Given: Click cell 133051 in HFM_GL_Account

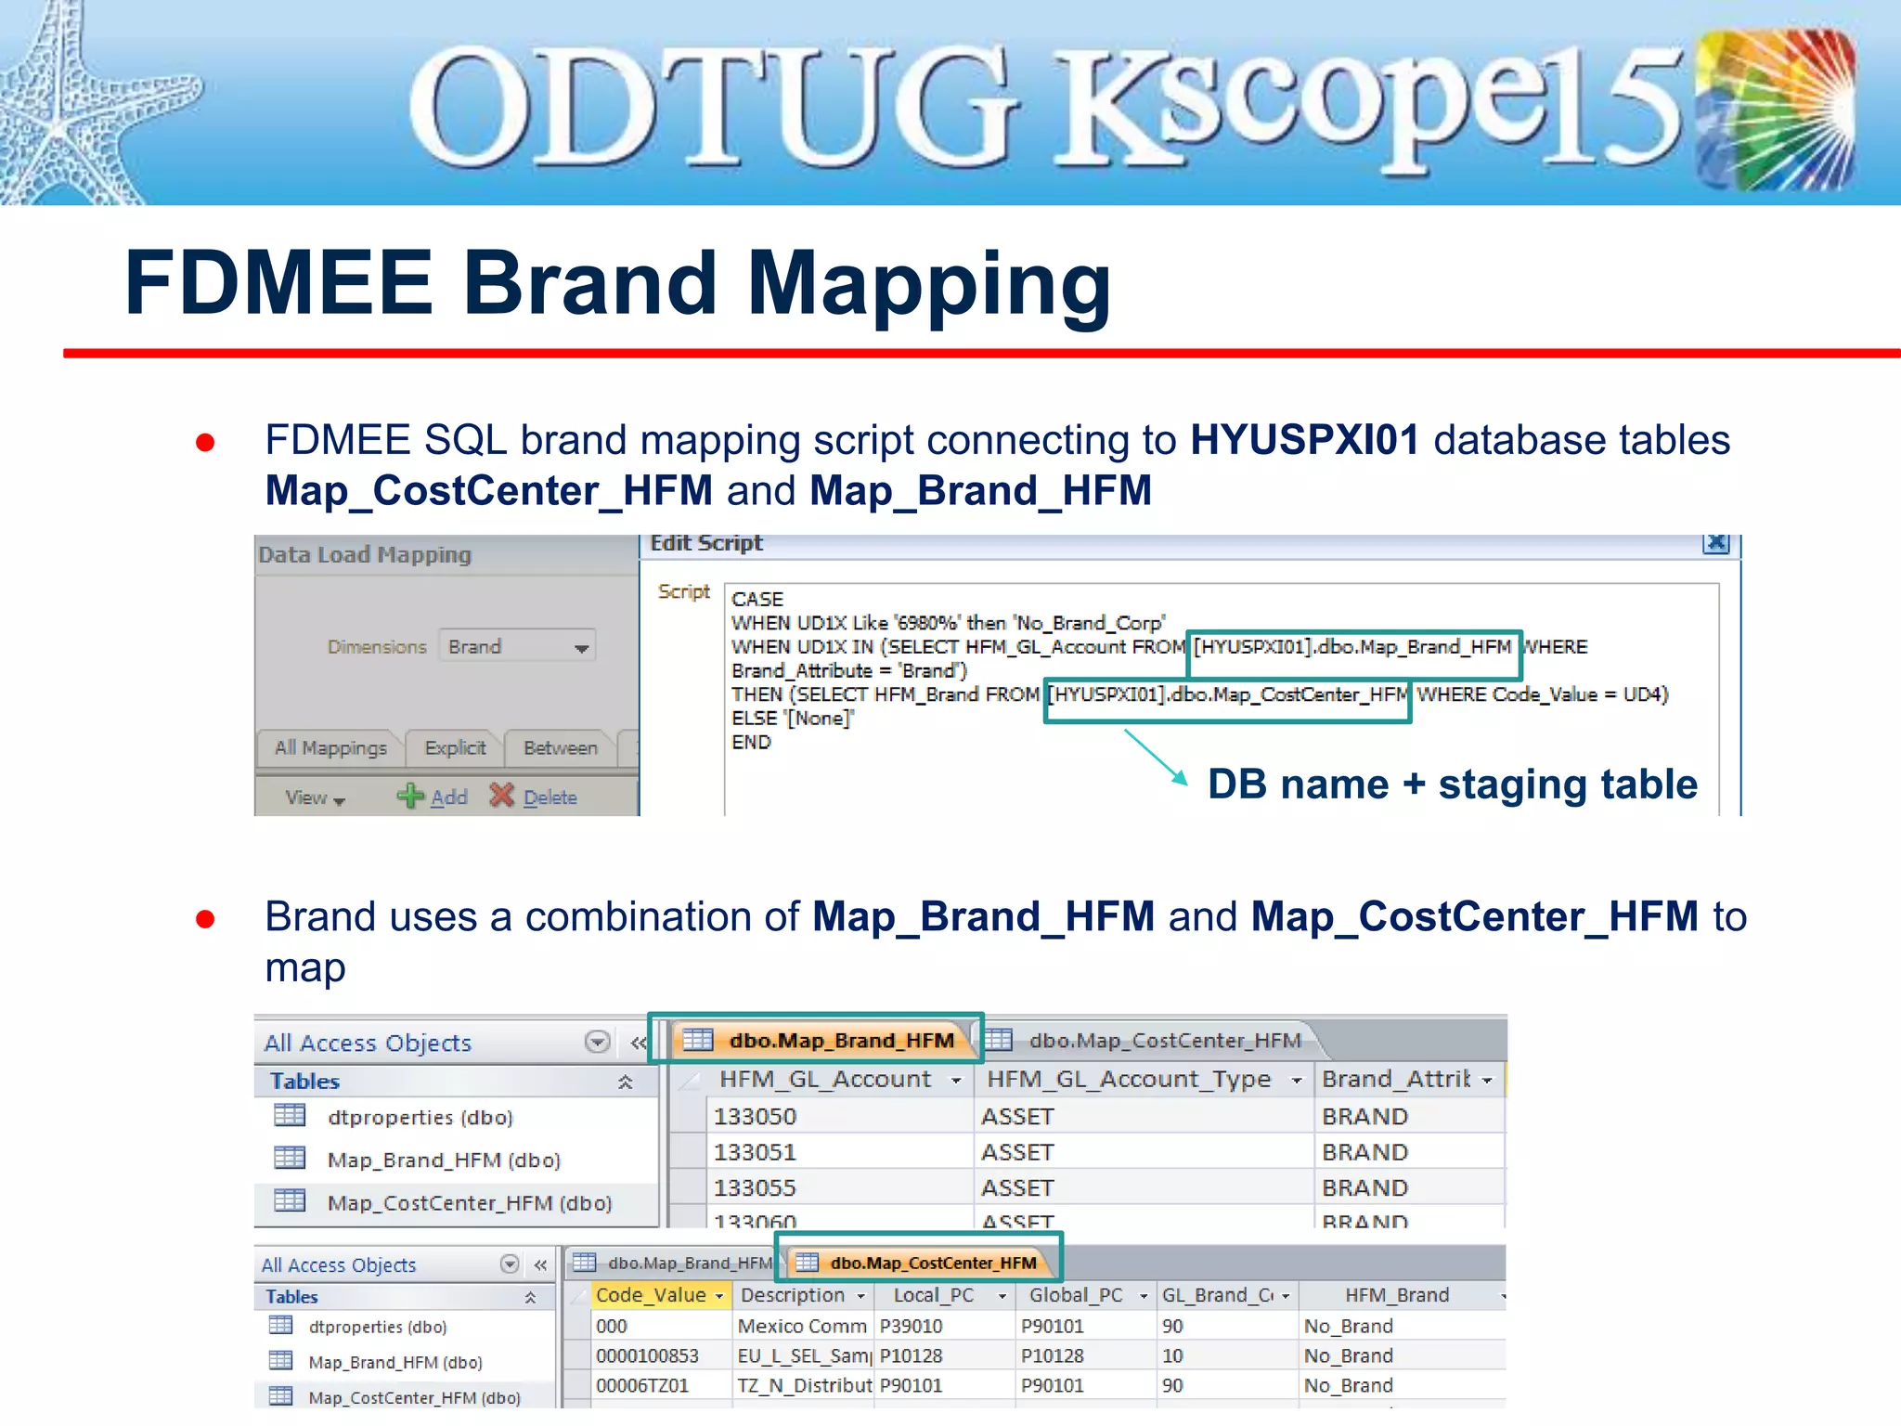Looking at the screenshot, I should point(839,1152).
